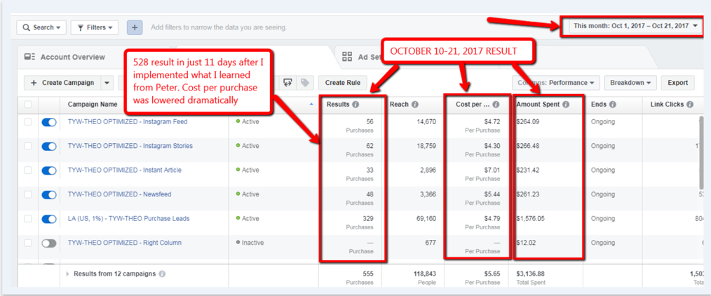
Task: Click the tag icon in the toolbar
Action: (304, 83)
